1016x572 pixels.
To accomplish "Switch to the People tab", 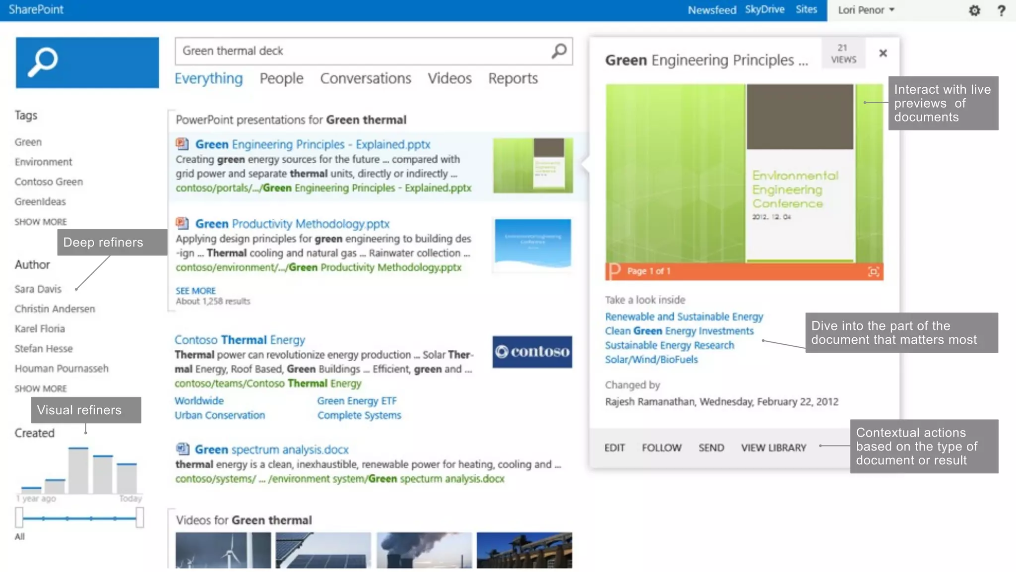I will pyautogui.click(x=281, y=78).
